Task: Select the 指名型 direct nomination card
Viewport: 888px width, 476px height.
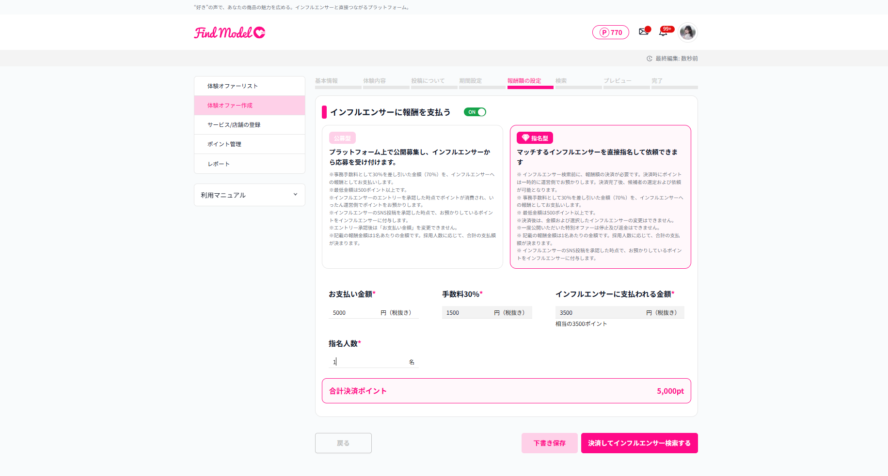Action: pos(601,197)
